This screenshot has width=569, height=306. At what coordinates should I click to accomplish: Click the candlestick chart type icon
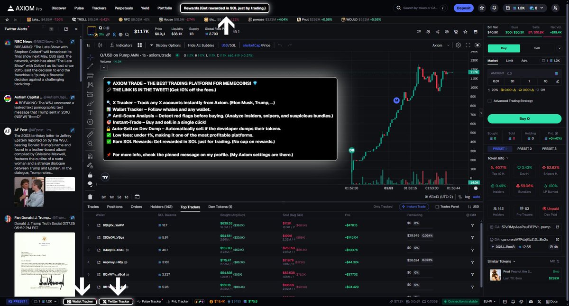(x=101, y=45)
